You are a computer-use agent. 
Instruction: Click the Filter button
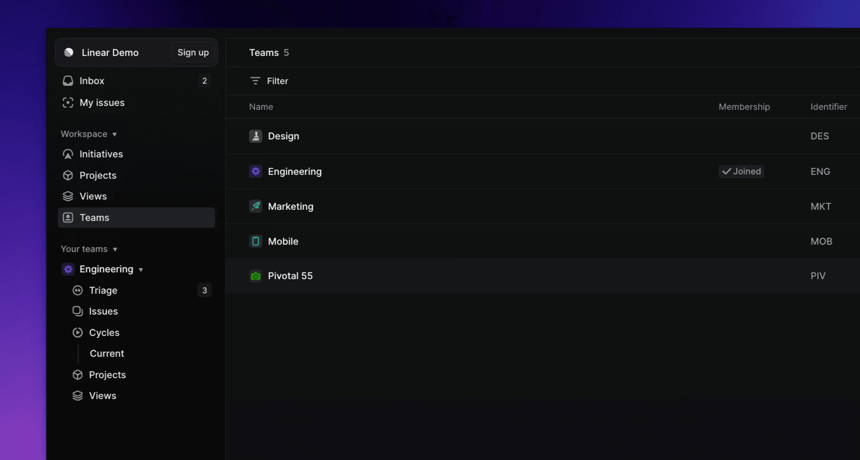coord(269,81)
